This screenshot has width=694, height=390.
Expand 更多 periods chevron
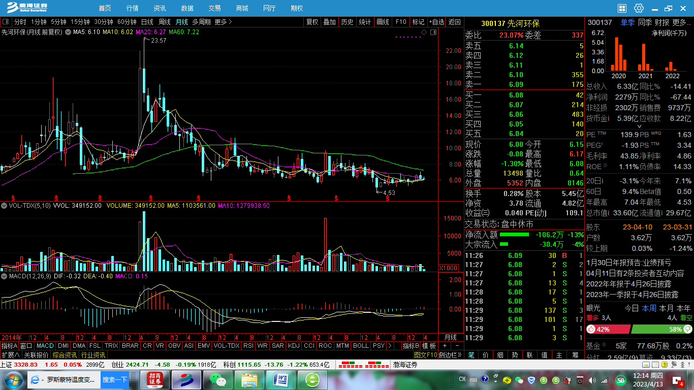223,22
